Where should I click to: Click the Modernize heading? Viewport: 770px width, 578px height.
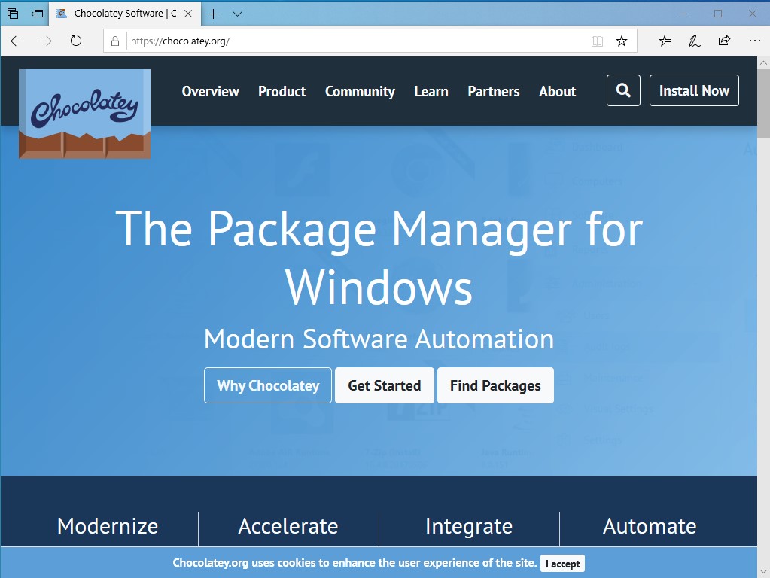[108, 526]
